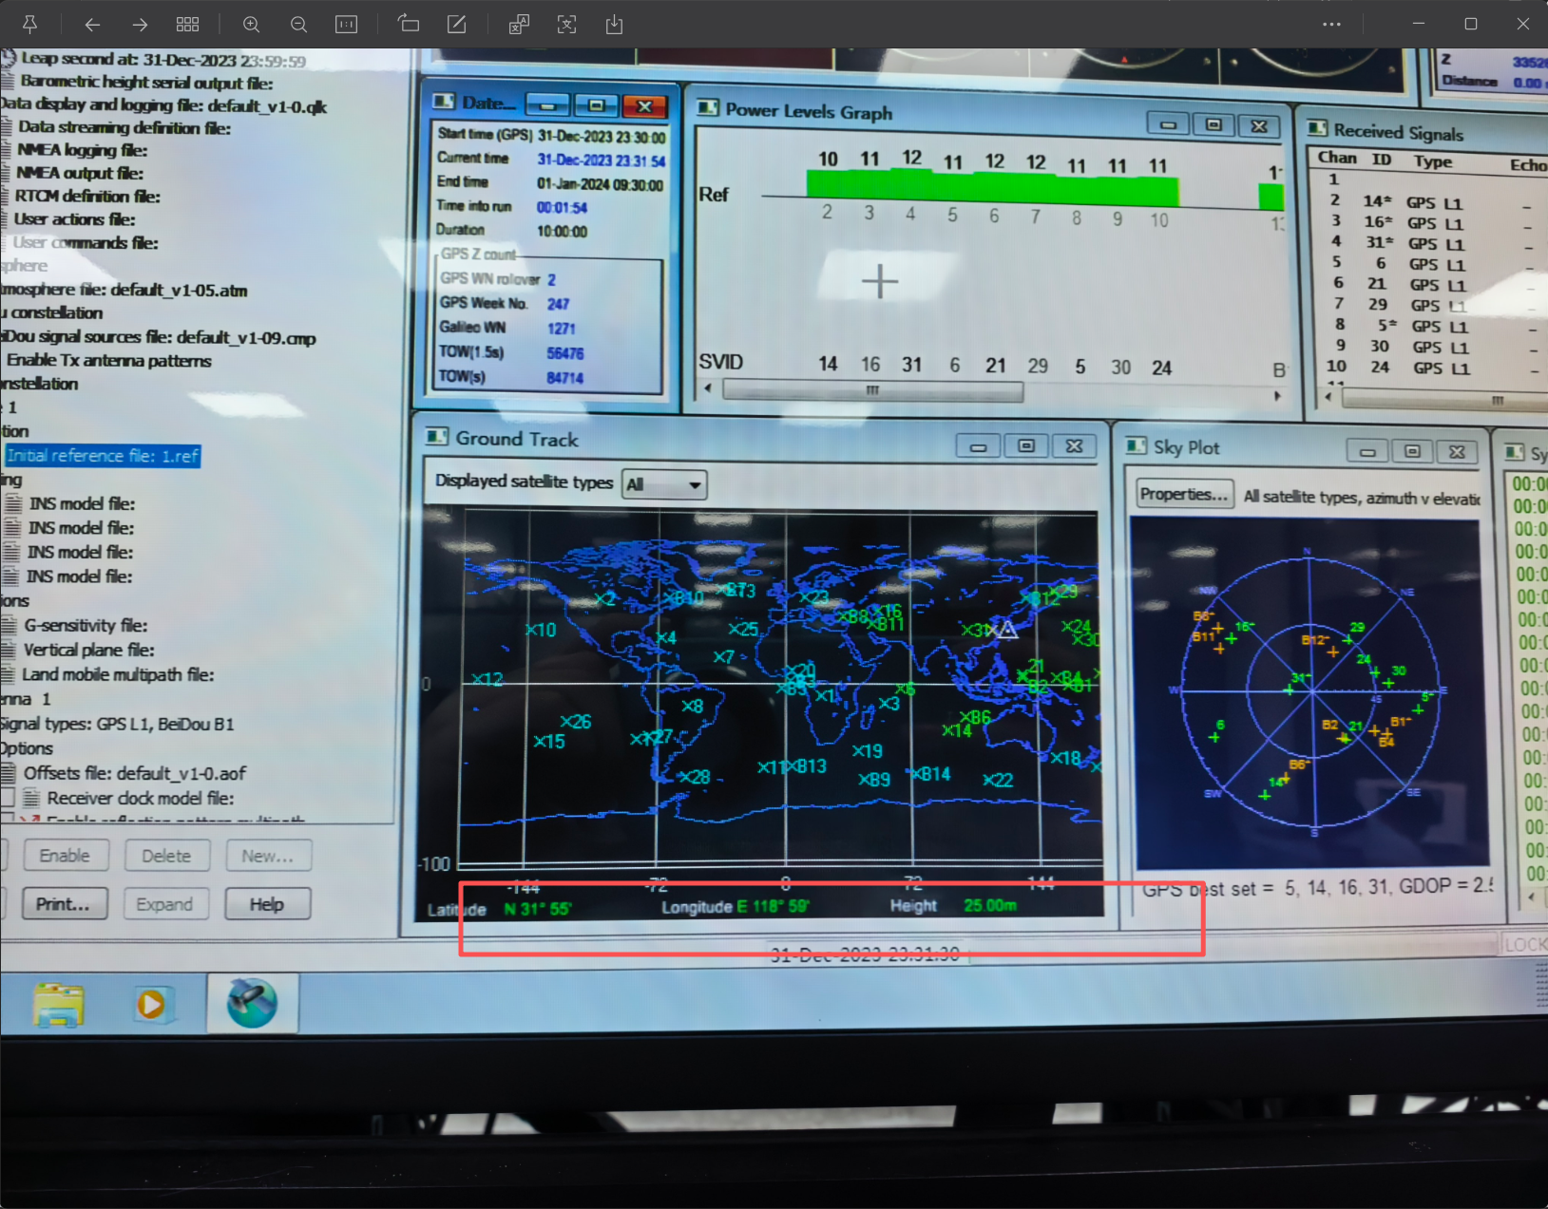Click the New... button
This screenshot has width=1548, height=1209.
pos(268,856)
